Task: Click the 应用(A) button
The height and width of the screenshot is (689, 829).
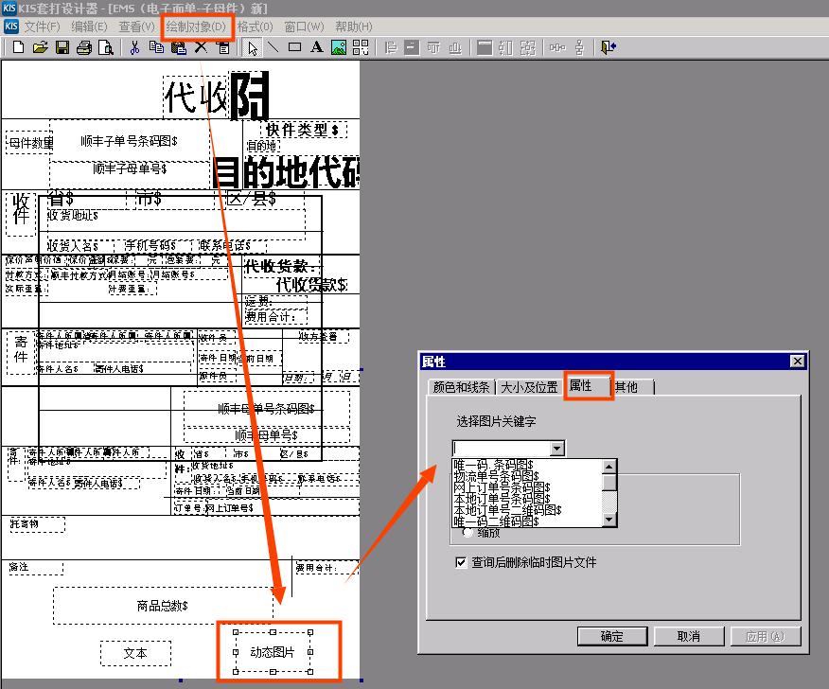Action: (x=766, y=636)
